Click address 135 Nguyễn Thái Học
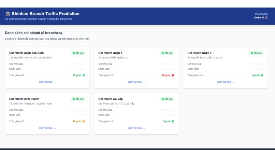 [x=30, y=58]
